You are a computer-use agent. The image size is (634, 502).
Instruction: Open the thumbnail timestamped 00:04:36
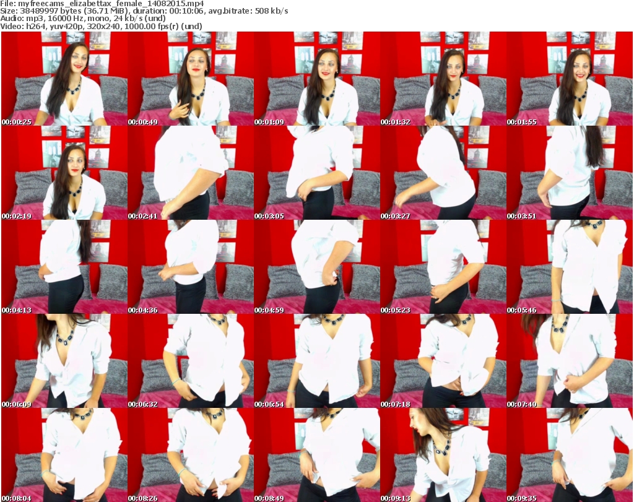pyautogui.click(x=191, y=267)
